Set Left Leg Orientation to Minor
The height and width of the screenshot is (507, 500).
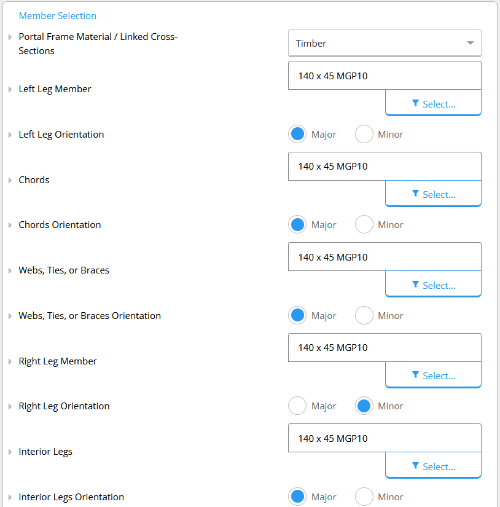364,134
